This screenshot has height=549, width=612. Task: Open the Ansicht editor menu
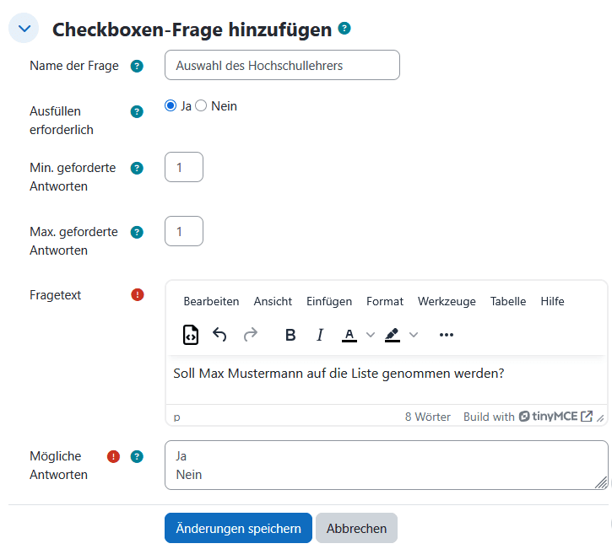click(273, 301)
